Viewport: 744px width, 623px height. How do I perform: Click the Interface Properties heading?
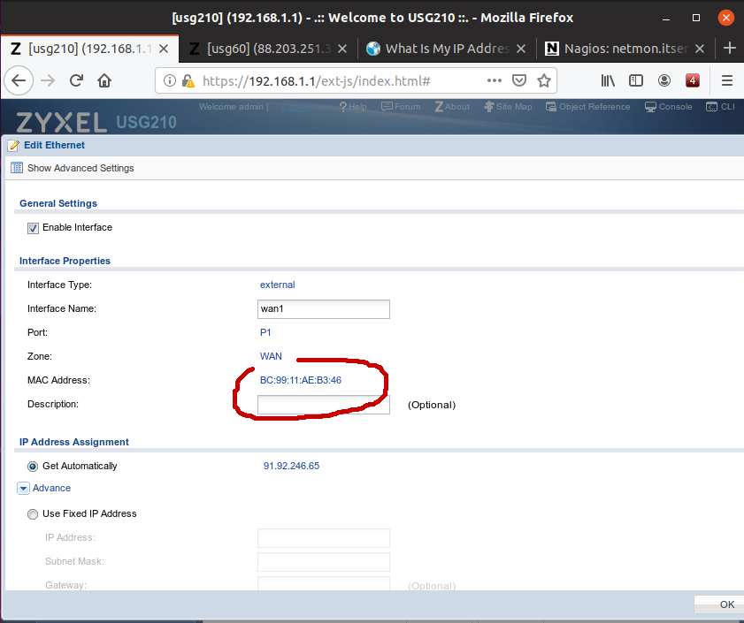pyautogui.click(x=65, y=261)
